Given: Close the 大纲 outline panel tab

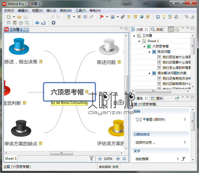Looking at the screenshot, I should pyautogui.click(x=146, y=29).
